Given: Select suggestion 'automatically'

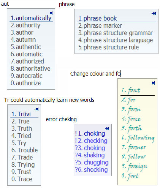Looking at the screenshot, I should (31, 18).
